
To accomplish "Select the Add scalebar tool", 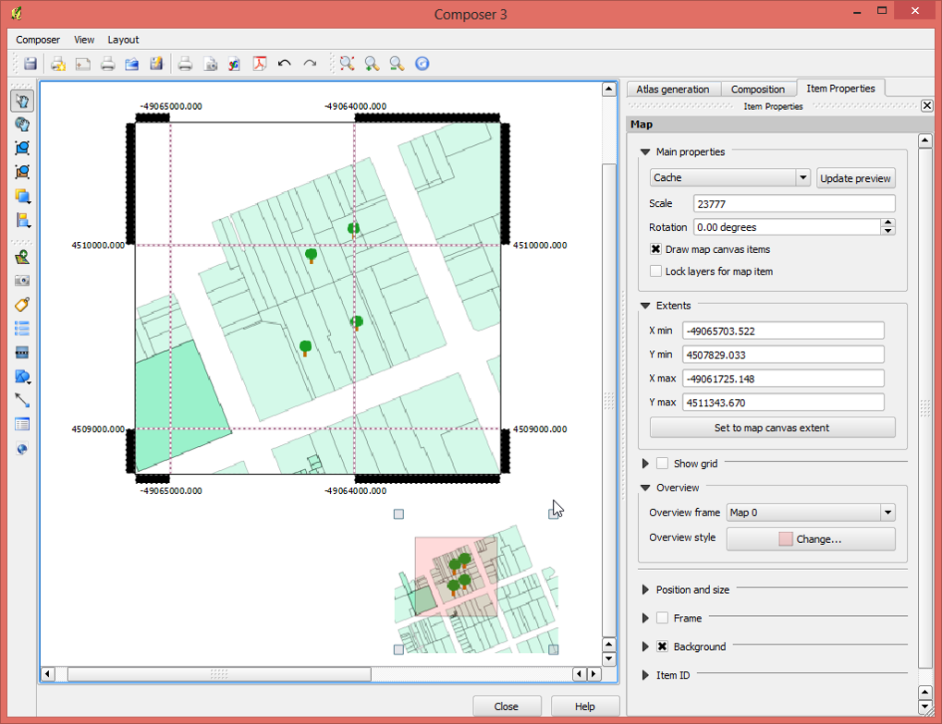I will [22, 353].
